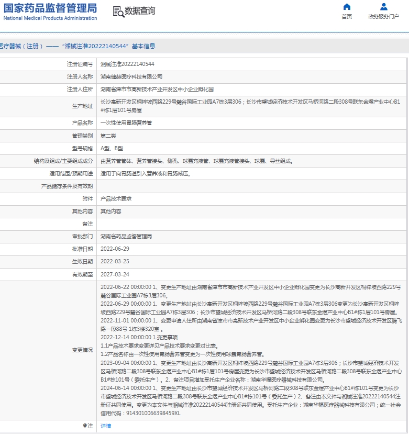The image size is (409, 435).
Task: Click the 产品名称 row label
Action: coord(82,123)
